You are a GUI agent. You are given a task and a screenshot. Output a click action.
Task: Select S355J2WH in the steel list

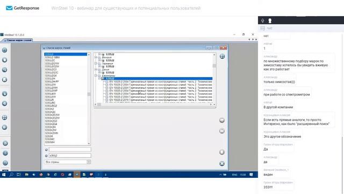coord(51,88)
